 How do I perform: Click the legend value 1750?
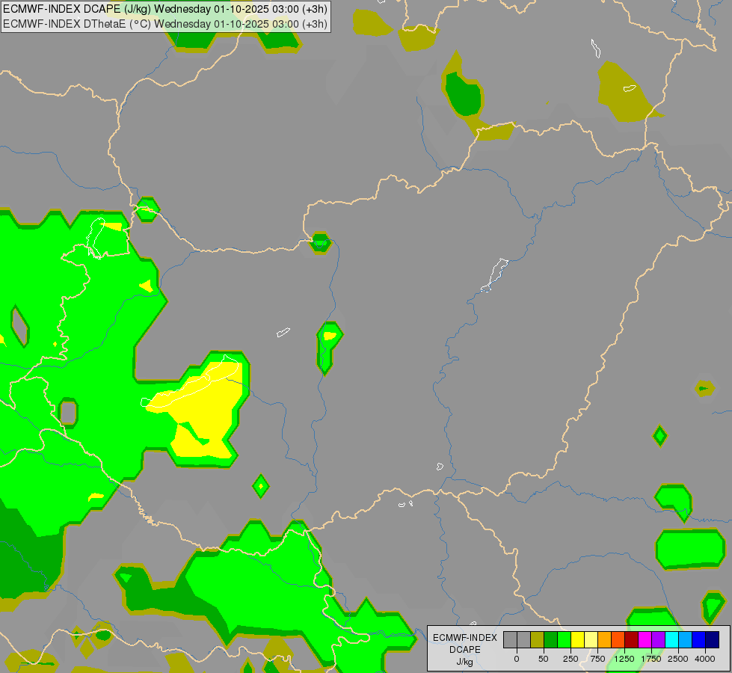[651, 659]
